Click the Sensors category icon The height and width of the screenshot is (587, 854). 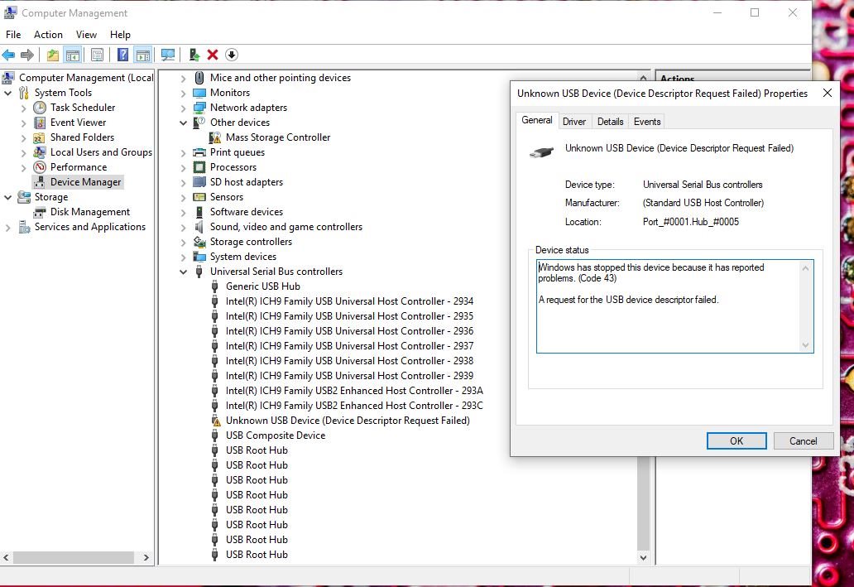click(x=200, y=197)
